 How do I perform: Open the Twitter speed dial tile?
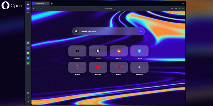[139, 51]
